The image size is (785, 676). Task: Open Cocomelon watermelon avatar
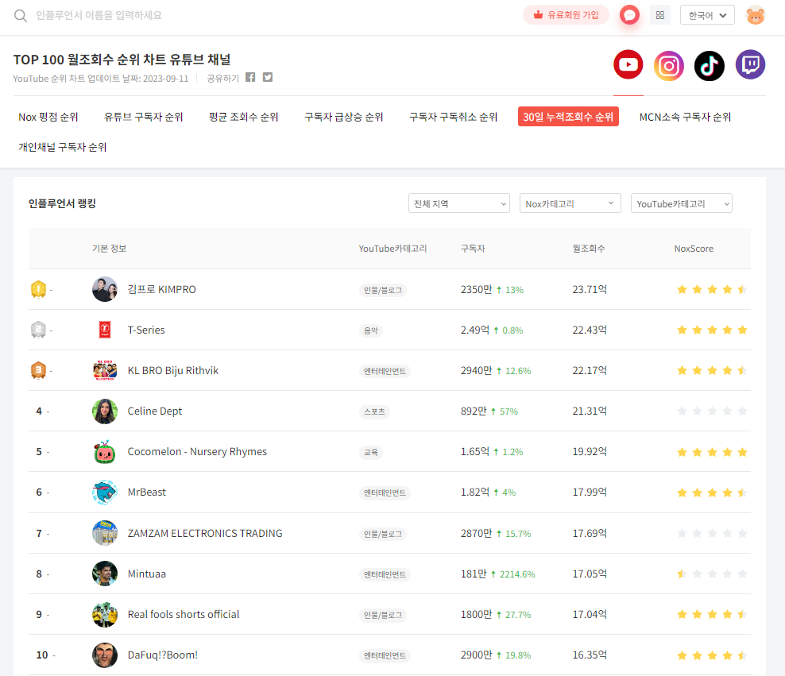coord(105,452)
